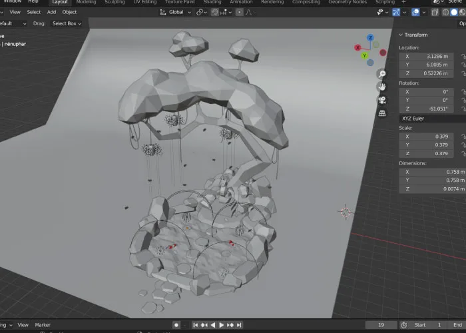Click Dimensions Z field 0.0074 m
This screenshot has width=466, height=333.
pos(433,188)
